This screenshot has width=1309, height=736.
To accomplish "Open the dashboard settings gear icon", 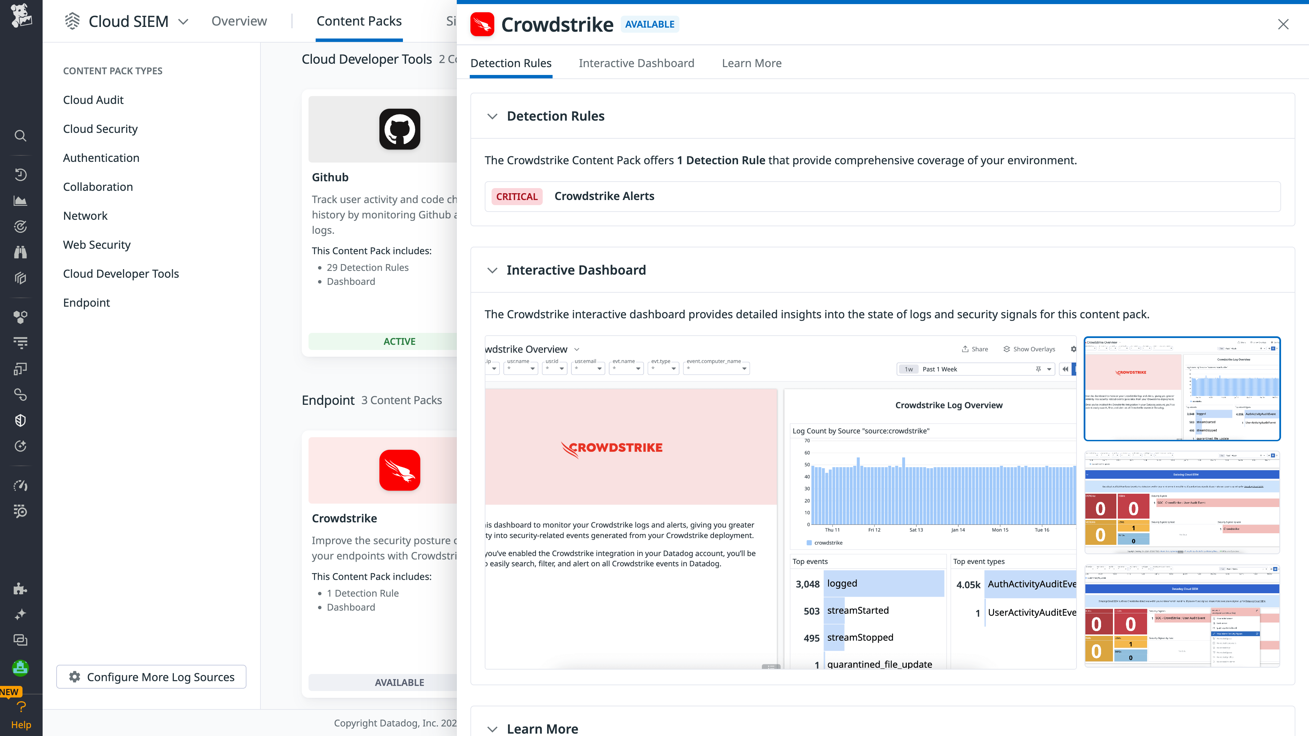I will [1073, 349].
